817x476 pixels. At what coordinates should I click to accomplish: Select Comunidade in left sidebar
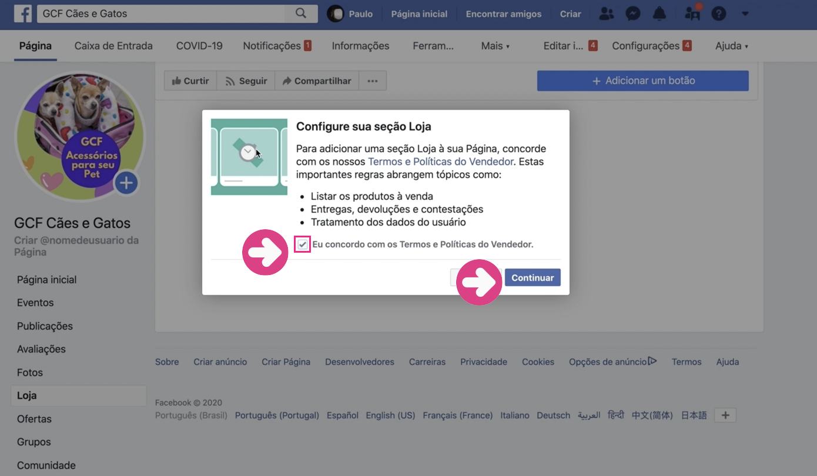point(46,465)
